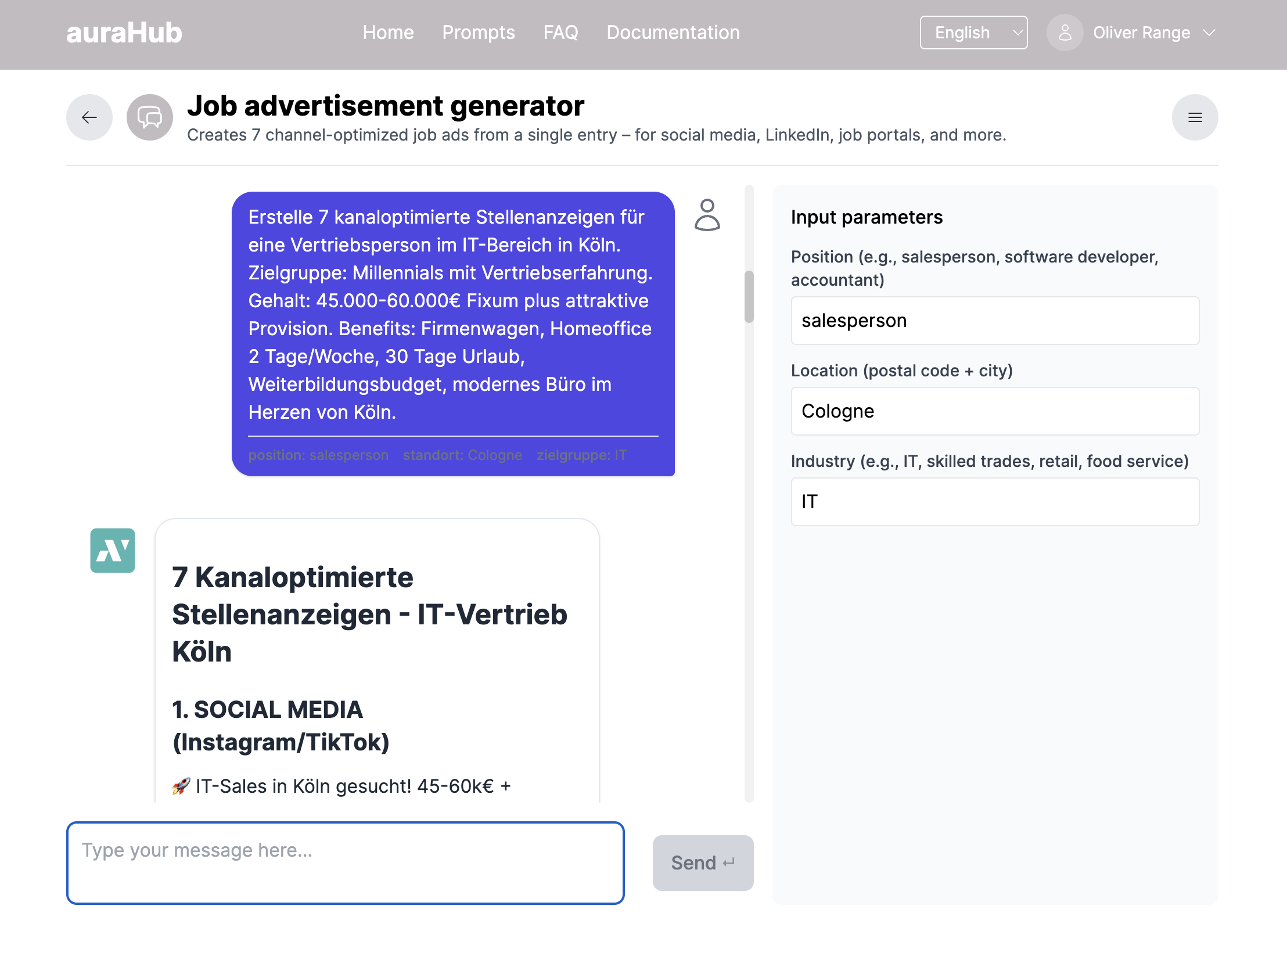1287x956 pixels.
Task: Click the auraHub logo
Action: coord(124,33)
